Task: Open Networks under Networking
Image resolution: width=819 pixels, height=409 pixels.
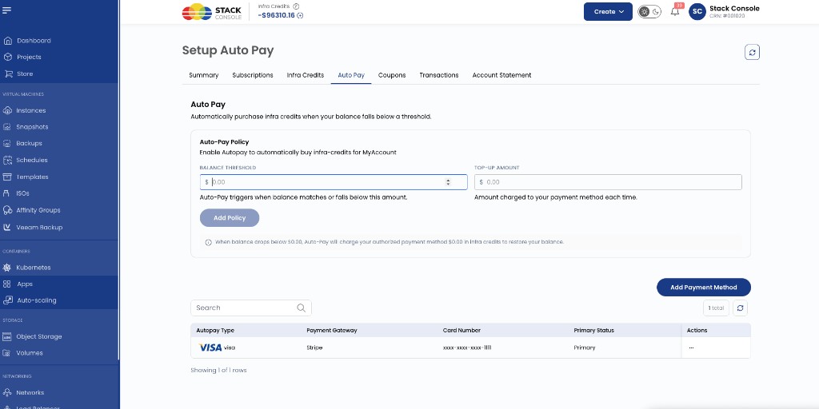Action: (x=30, y=392)
